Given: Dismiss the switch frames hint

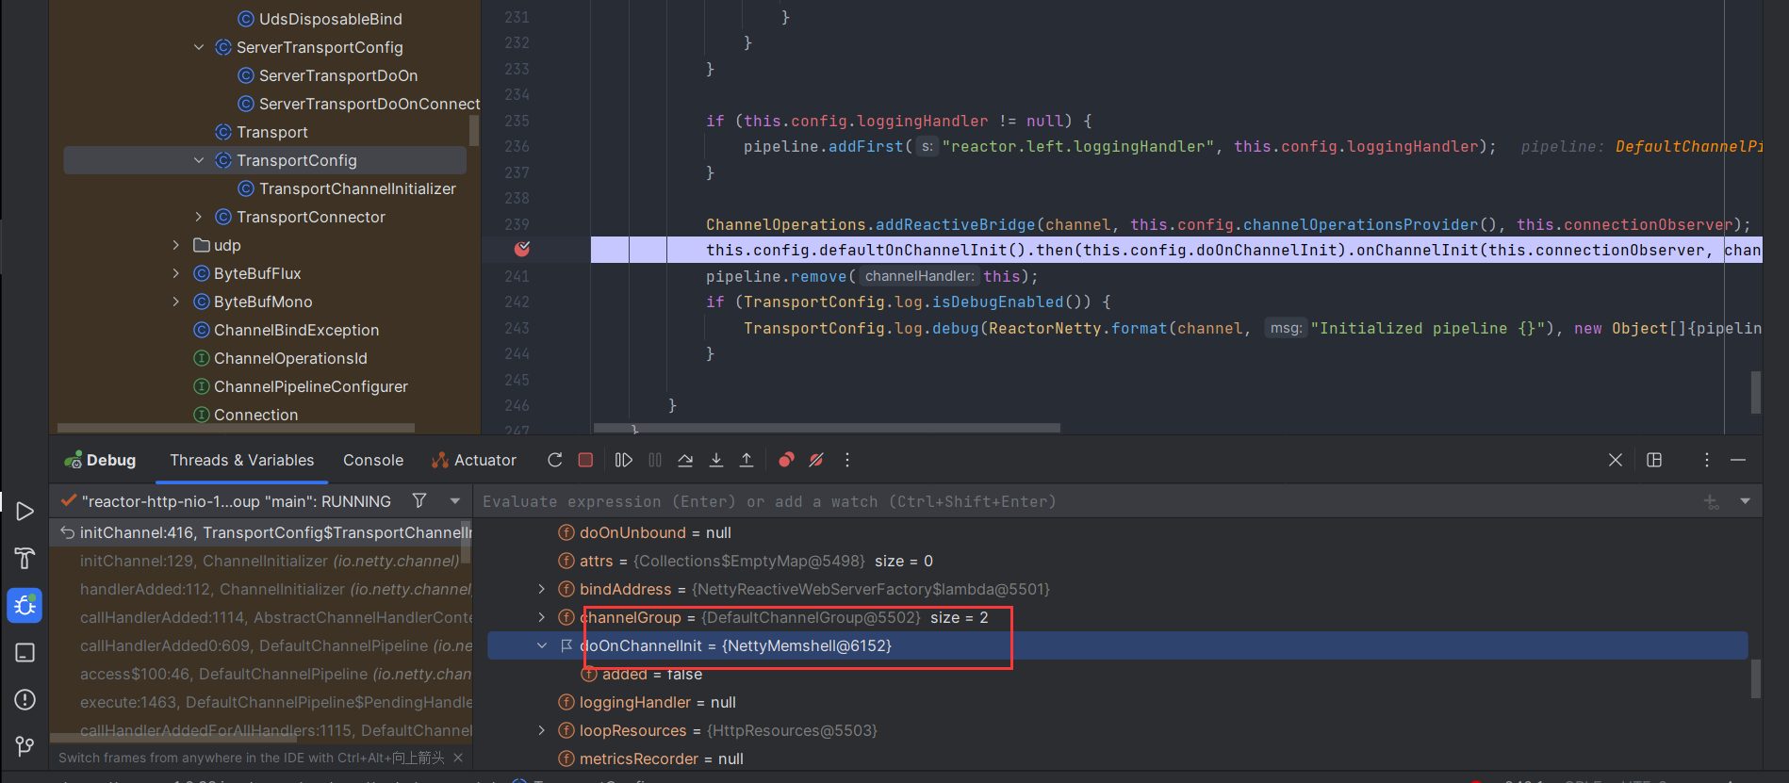Looking at the screenshot, I should pyautogui.click(x=458, y=758).
